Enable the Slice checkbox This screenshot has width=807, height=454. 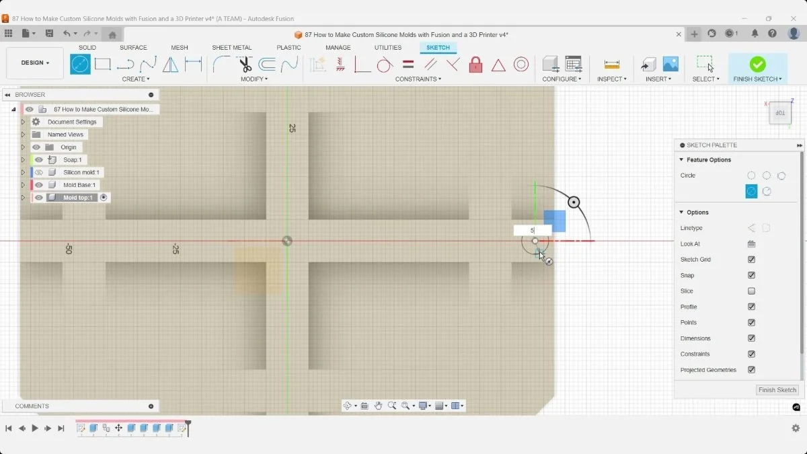tap(751, 291)
